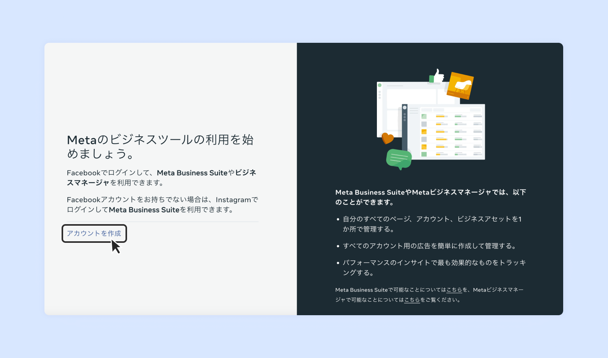Click the アカウントを作成 link
The width and height of the screenshot is (608, 358).
point(94,233)
